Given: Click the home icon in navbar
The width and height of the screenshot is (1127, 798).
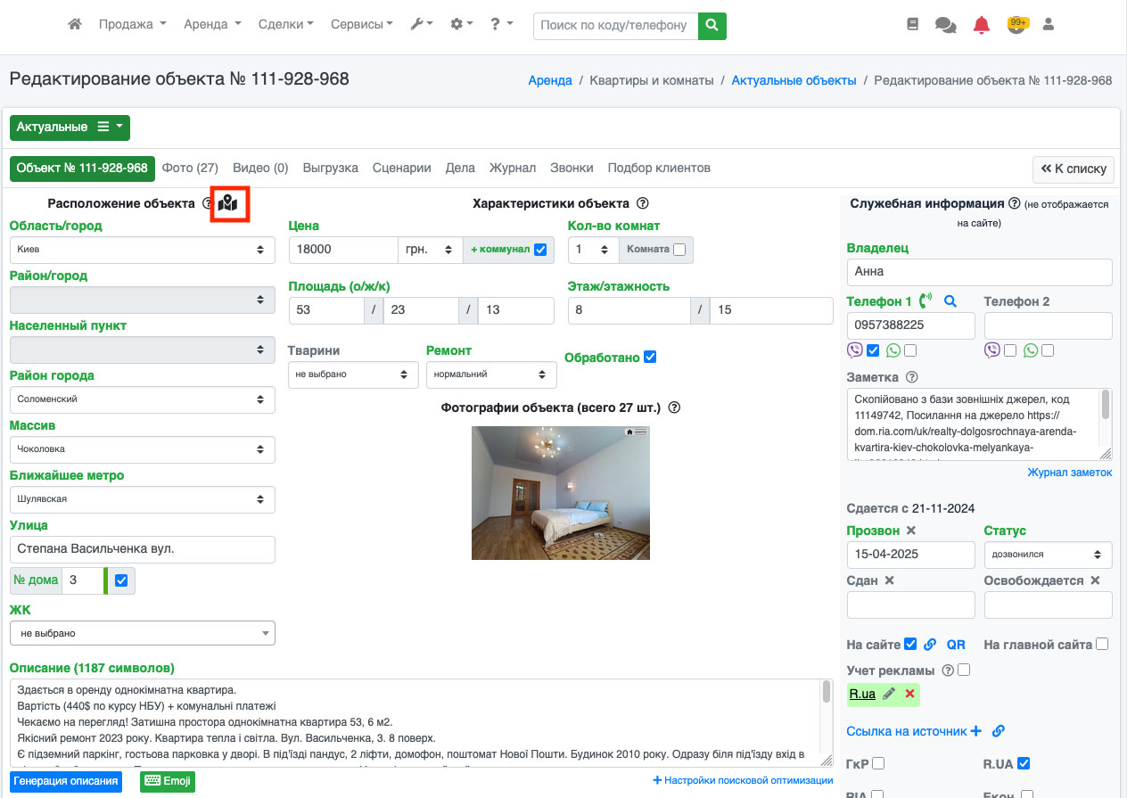Looking at the screenshot, I should point(75,25).
